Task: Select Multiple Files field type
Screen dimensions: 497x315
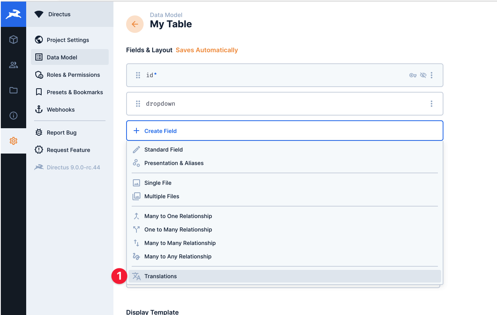Action: (284, 196)
